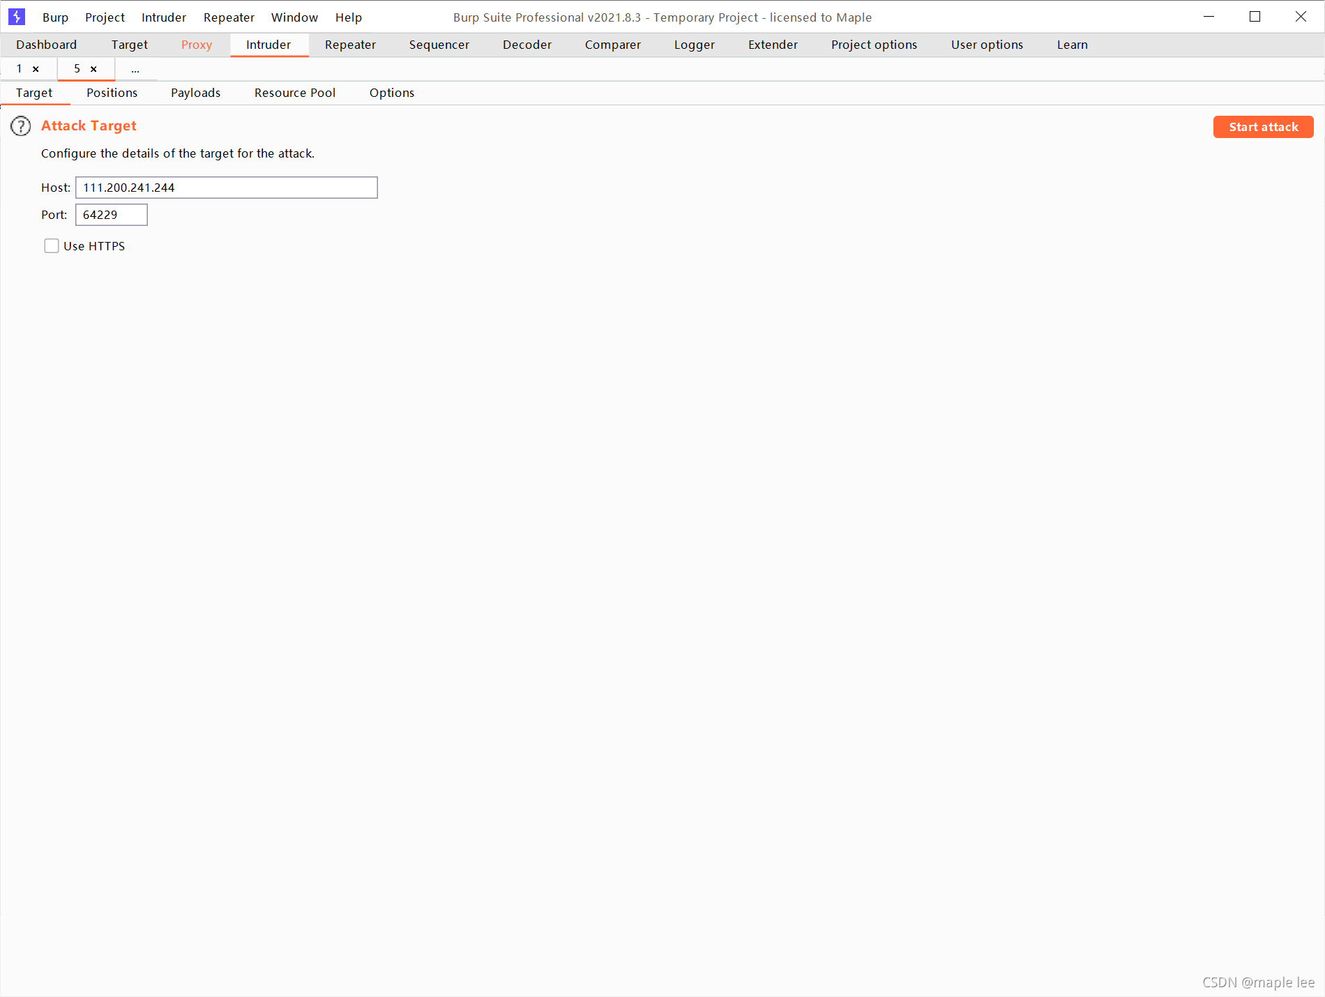The width and height of the screenshot is (1325, 997).
Task: Switch to the Resource Pool sub-tab
Action: (295, 93)
